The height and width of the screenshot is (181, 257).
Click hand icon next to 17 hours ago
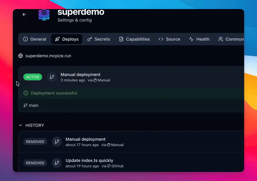109,145
